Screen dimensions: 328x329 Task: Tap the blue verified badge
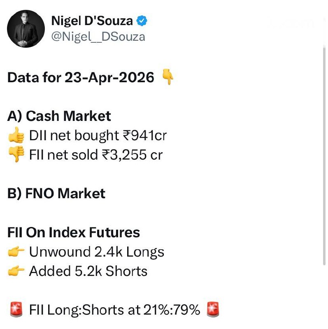tap(142, 21)
